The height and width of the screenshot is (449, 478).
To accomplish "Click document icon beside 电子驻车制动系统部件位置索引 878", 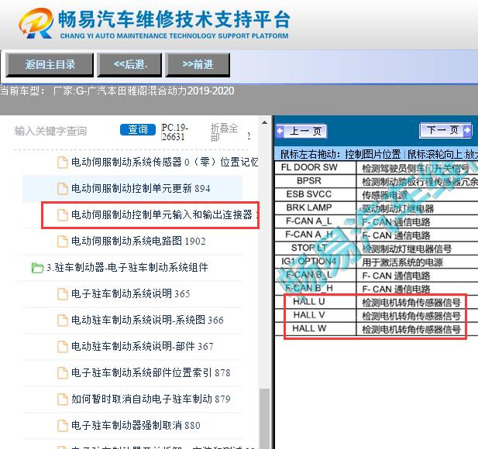I will 63,373.
